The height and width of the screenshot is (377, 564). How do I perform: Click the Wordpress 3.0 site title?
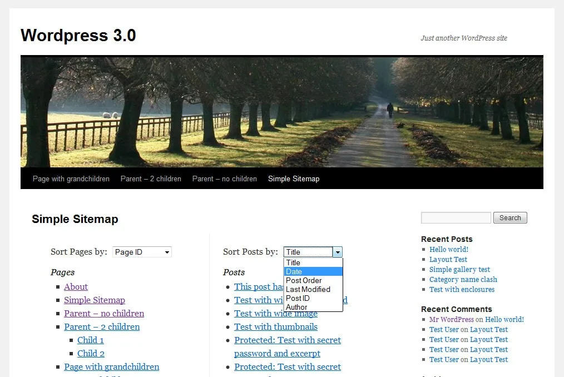[x=78, y=35]
